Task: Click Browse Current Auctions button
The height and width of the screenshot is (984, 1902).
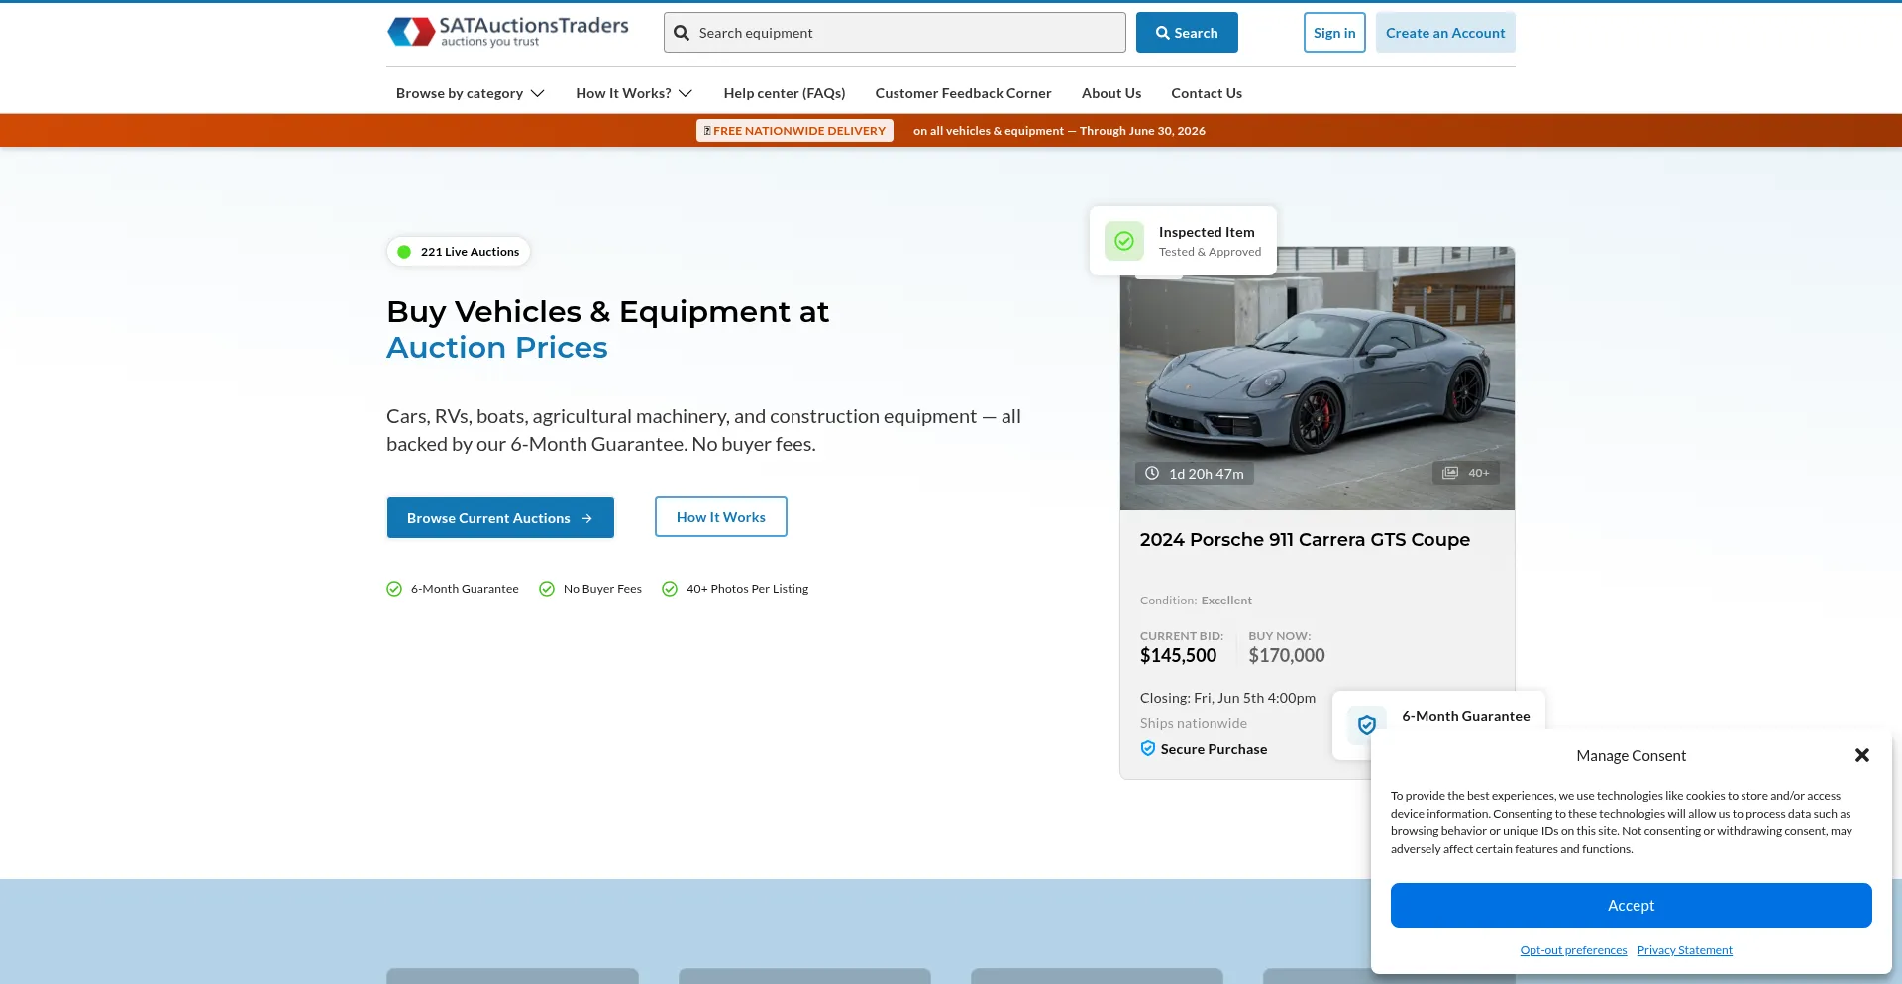Action: (x=500, y=518)
